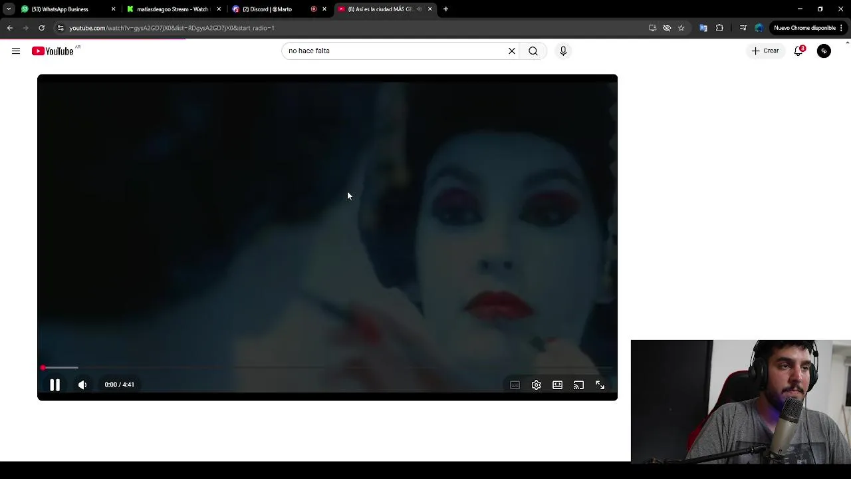Viewport: 851px width, 479px height.
Task: Click the recording indicator on Discord tab
Action: click(x=314, y=9)
